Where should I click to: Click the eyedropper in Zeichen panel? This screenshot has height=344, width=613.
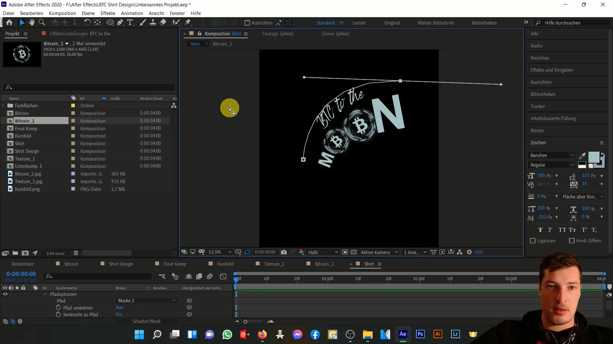(x=582, y=156)
